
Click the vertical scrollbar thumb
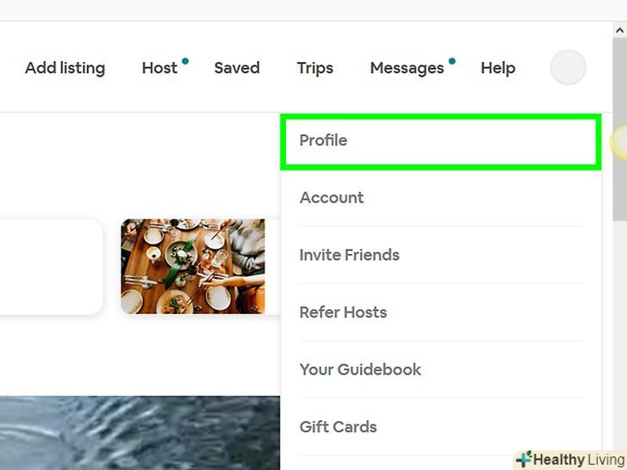(619, 129)
